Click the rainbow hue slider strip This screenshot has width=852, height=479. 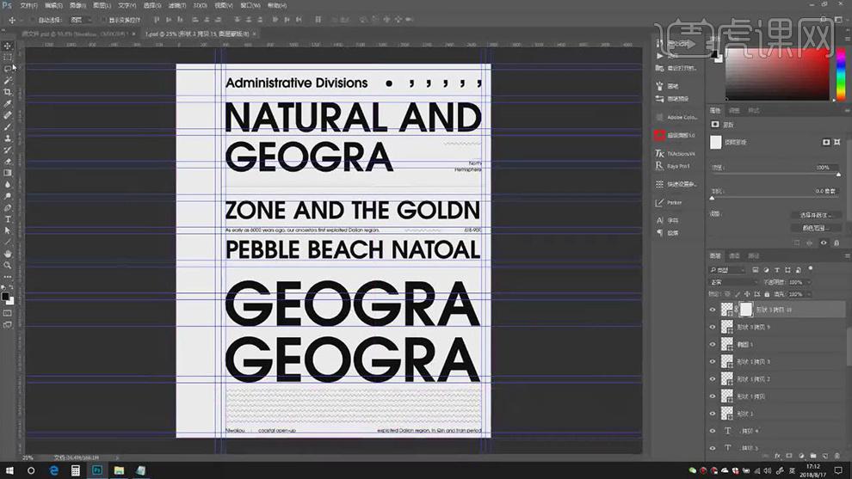point(840,76)
